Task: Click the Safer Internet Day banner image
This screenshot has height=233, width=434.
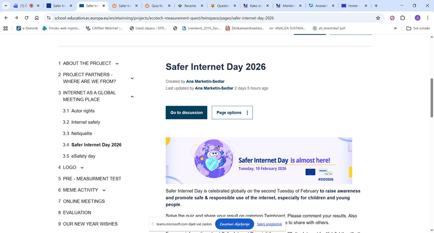Action: [259, 160]
